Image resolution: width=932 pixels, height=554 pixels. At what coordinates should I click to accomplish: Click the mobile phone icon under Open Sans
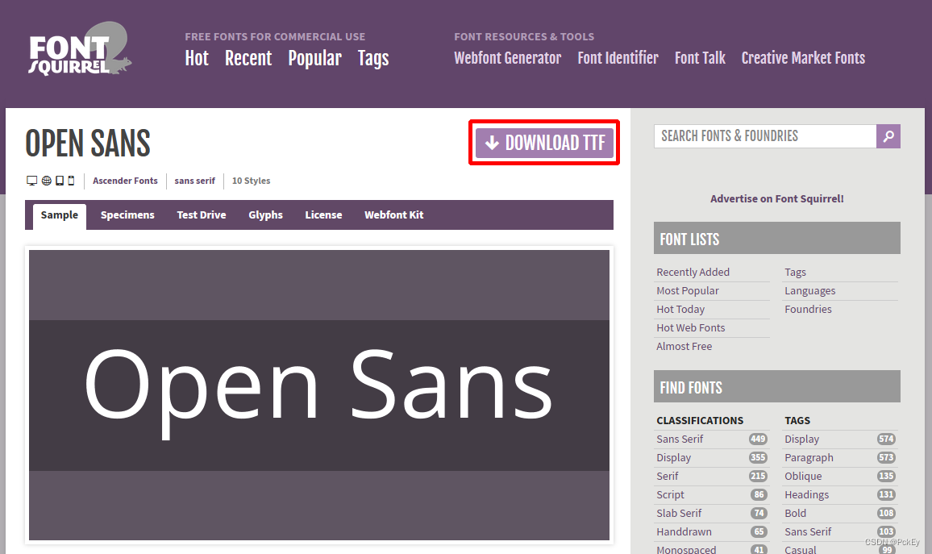(71, 181)
